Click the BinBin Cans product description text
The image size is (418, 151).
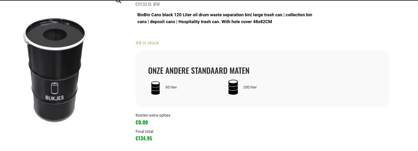[225, 18]
